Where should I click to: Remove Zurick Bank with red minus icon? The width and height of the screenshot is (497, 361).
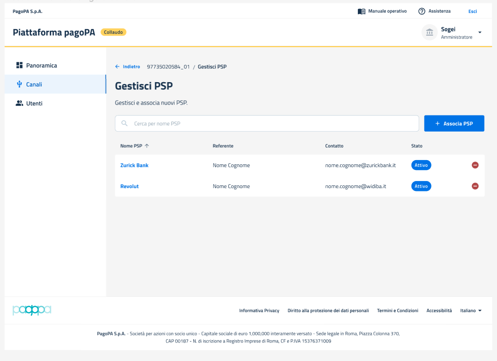(x=475, y=165)
